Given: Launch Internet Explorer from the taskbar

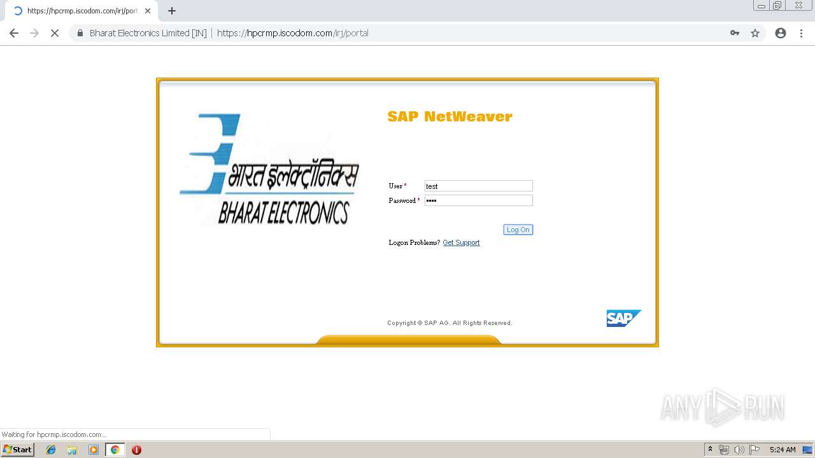Looking at the screenshot, I should tap(51, 450).
